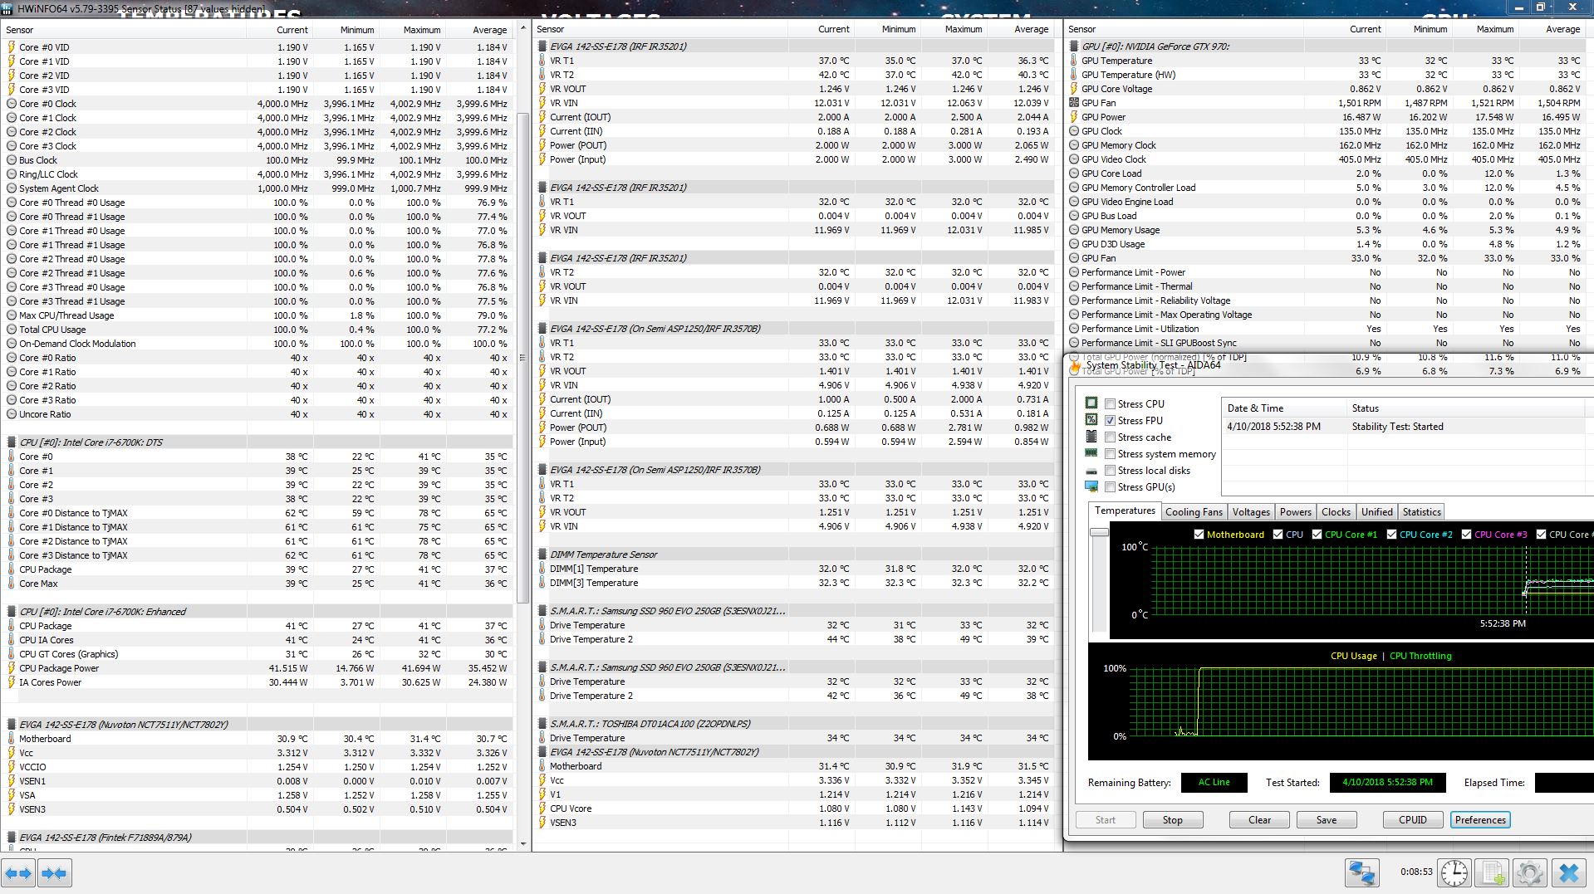Switch to the Powers tab
The width and height of the screenshot is (1594, 894).
[1296, 512]
